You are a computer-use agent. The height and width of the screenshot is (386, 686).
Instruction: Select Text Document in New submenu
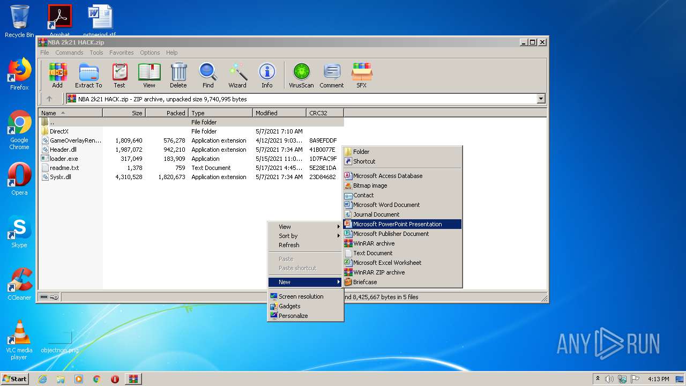(402, 253)
